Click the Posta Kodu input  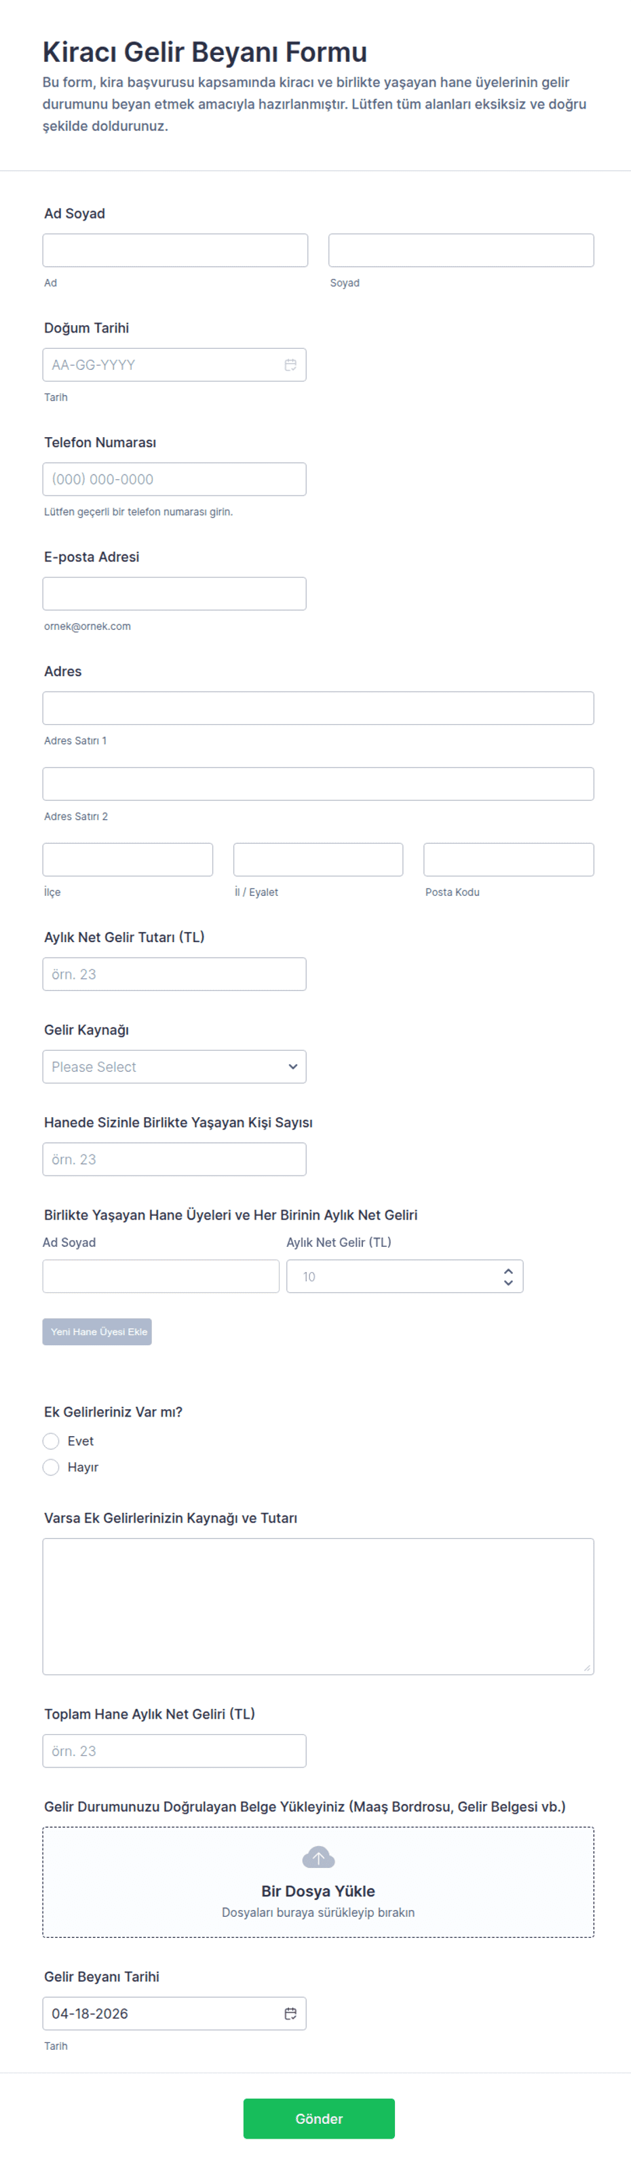pos(508,859)
